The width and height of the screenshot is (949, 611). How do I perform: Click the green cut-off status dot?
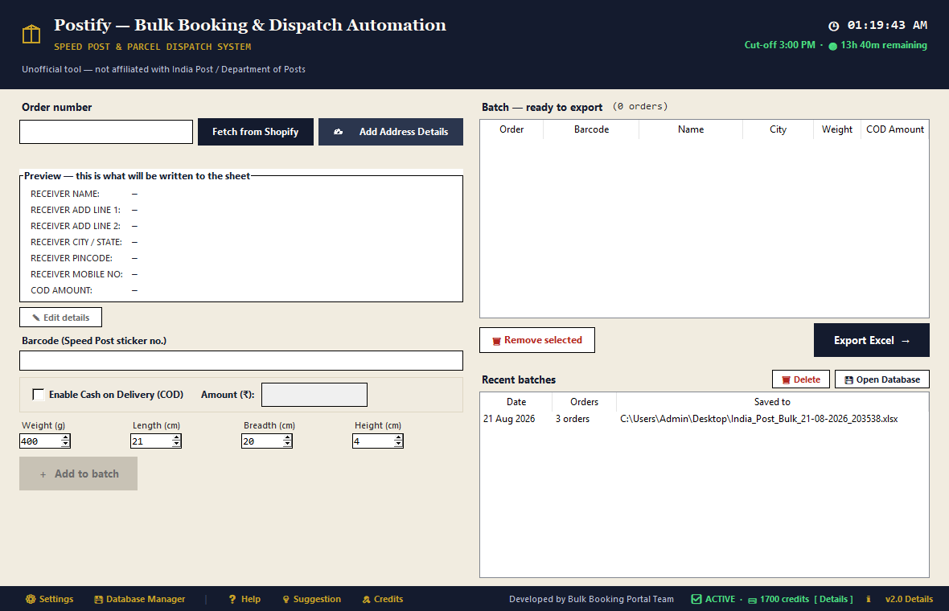click(x=833, y=46)
